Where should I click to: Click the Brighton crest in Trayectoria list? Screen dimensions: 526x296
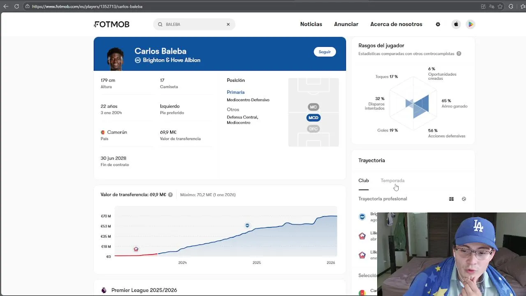pyautogui.click(x=362, y=217)
